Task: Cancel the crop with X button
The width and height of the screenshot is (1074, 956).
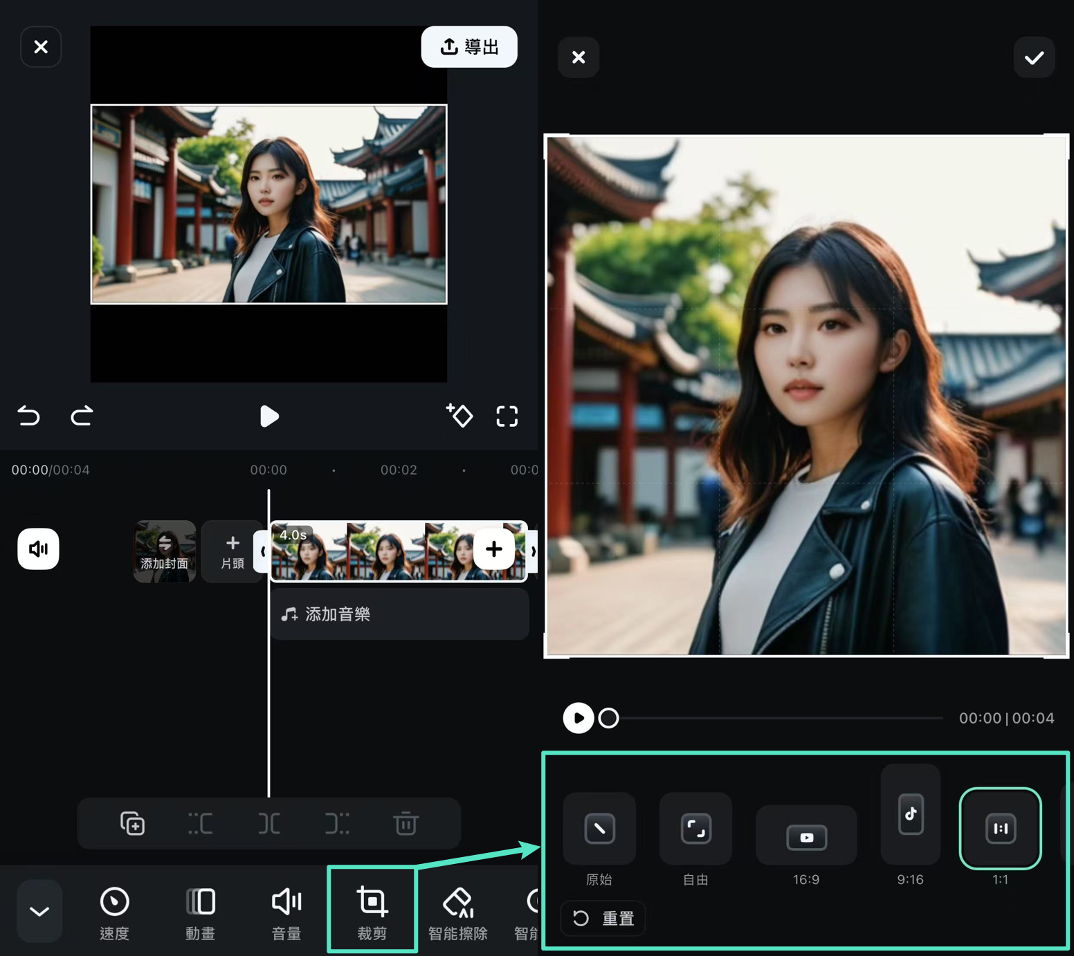Action: click(x=579, y=57)
